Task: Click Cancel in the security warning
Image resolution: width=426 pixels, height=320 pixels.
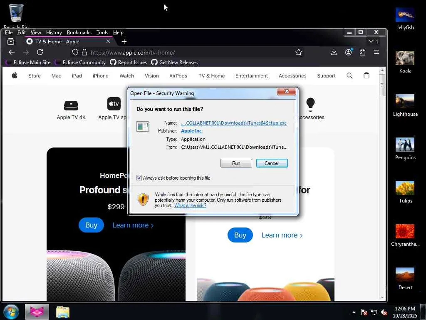Action: [272, 163]
